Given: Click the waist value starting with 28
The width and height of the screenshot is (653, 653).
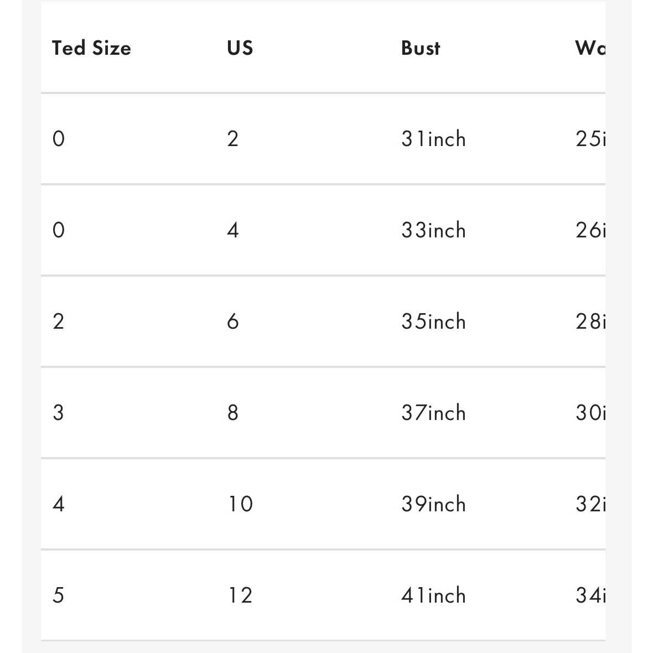Looking at the screenshot, I should (590, 322).
